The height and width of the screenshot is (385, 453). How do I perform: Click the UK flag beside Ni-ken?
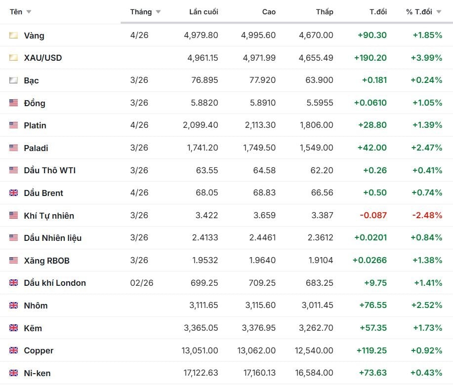[x=13, y=373]
